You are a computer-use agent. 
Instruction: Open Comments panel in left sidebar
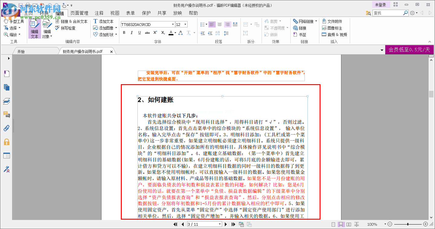click(x=6, y=114)
